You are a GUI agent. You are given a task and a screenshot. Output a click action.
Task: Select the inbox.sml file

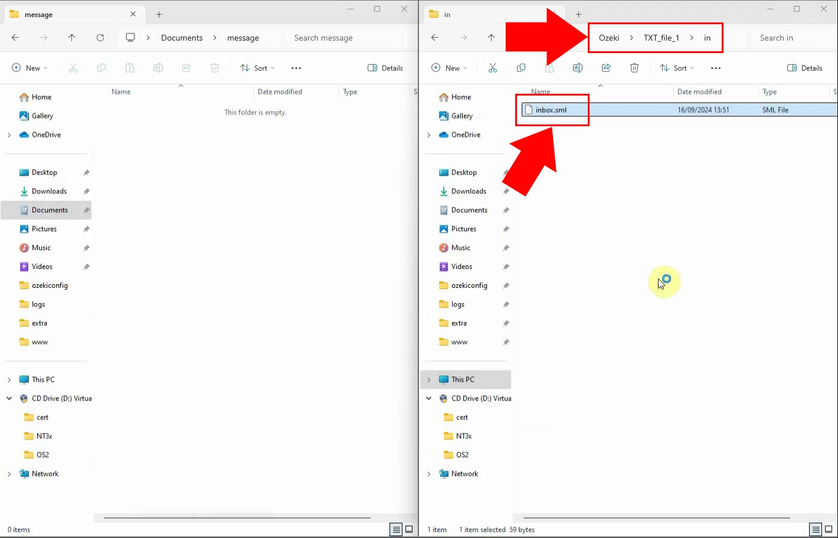[679, 110]
